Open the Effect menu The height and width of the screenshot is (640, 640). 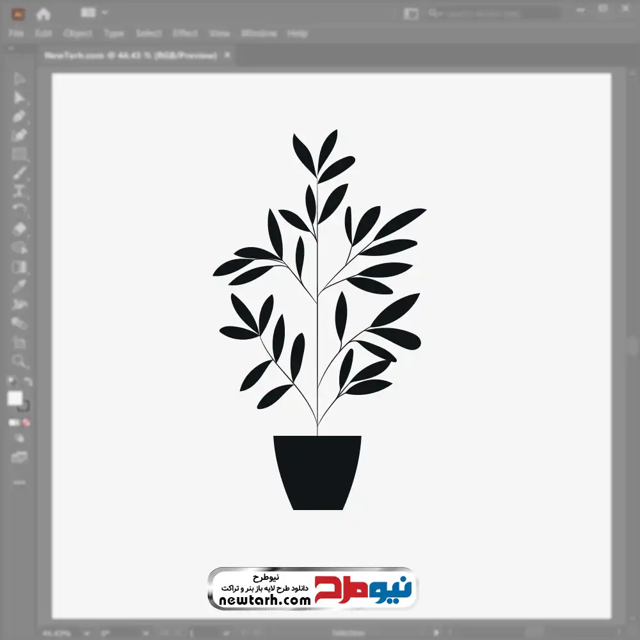(x=185, y=33)
